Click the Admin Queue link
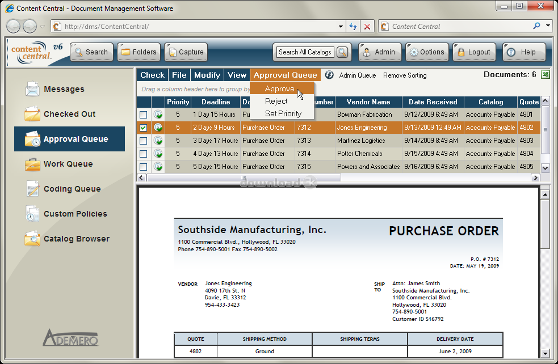This screenshot has width=558, height=364. coord(357,75)
